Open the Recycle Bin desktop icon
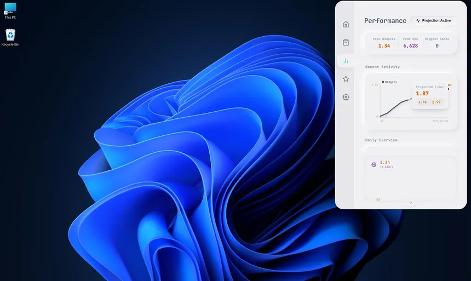 click(x=10, y=37)
